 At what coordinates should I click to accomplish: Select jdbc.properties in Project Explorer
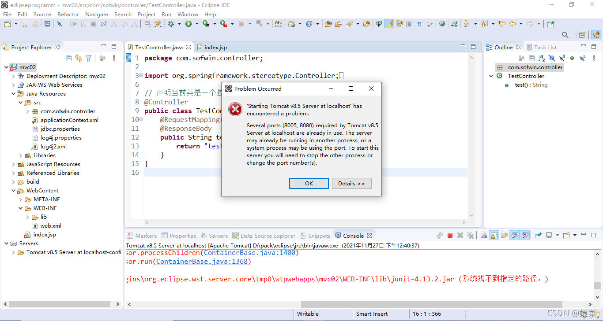pyautogui.click(x=56, y=129)
